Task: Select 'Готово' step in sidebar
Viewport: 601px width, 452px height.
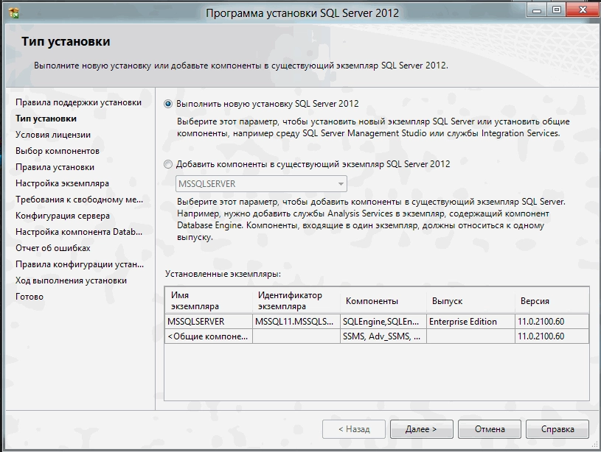Action: [29, 297]
